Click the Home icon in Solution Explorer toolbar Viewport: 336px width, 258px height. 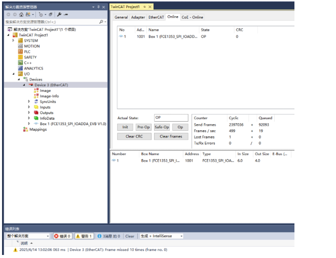click(21, 15)
